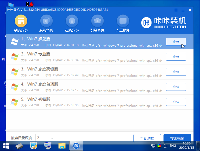Click the ENG input language indicator
200x151 pixels.
coord(173,145)
